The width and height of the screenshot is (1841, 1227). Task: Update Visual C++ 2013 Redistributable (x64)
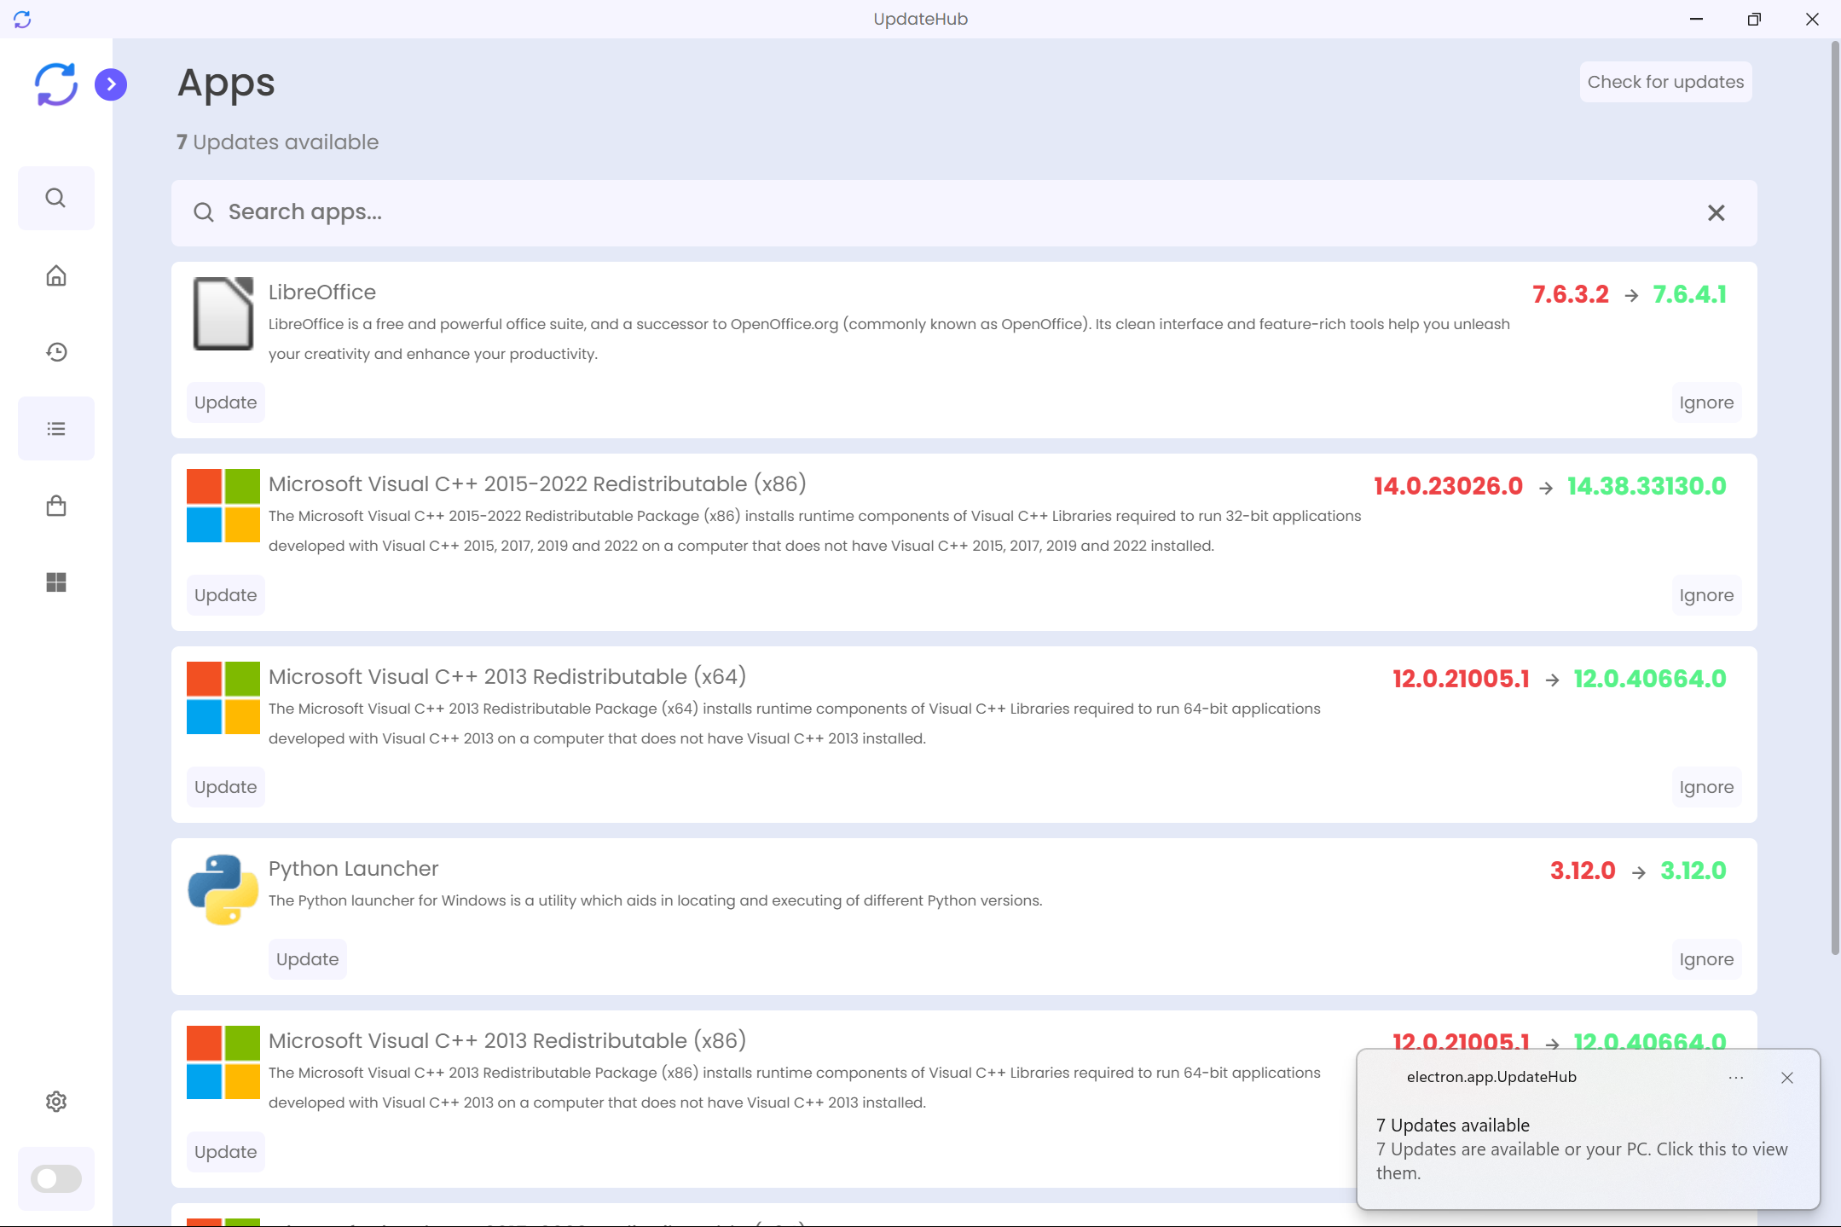225,787
